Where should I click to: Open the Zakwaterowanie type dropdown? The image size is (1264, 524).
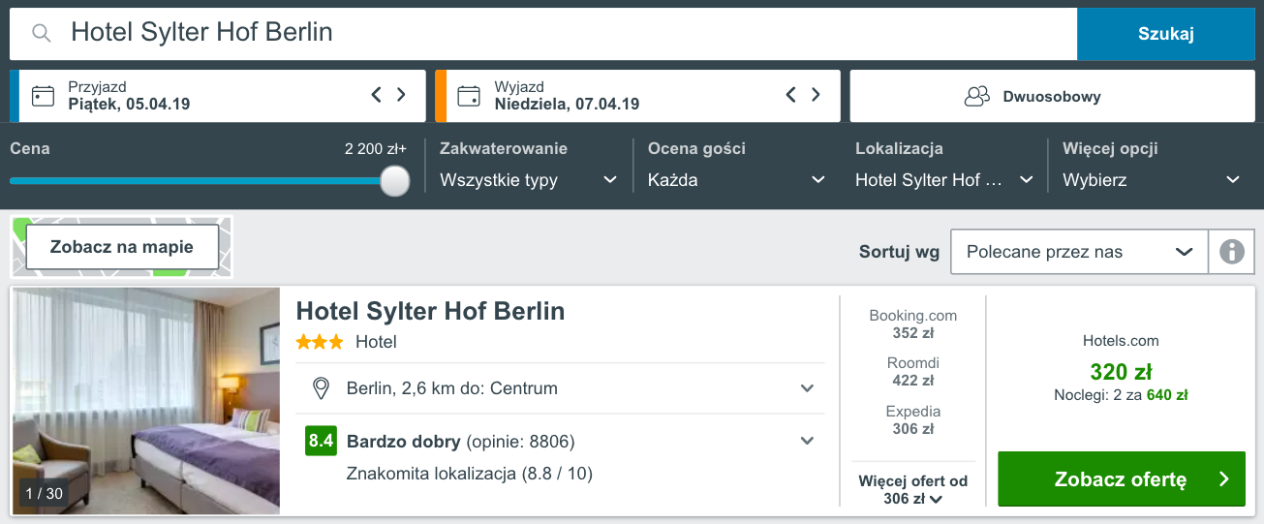(528, 180)
